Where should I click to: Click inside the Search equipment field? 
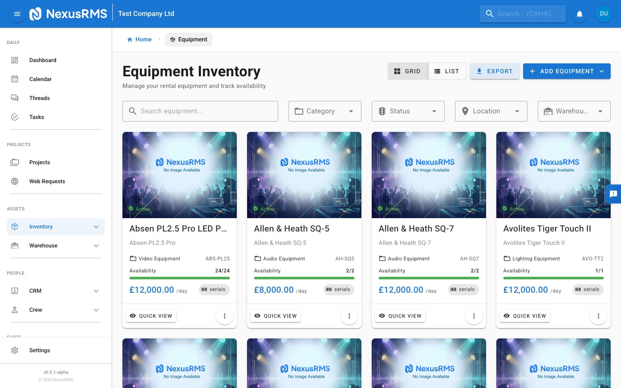tap(200, 111)
